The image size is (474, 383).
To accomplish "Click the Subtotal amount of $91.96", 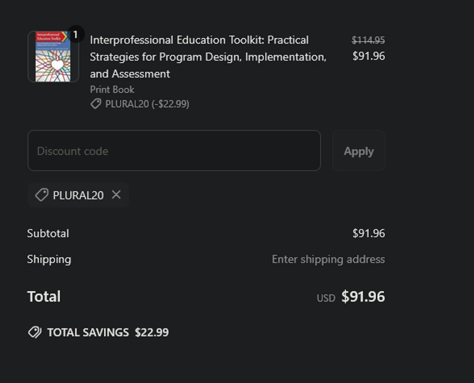I will coord(368,233).
